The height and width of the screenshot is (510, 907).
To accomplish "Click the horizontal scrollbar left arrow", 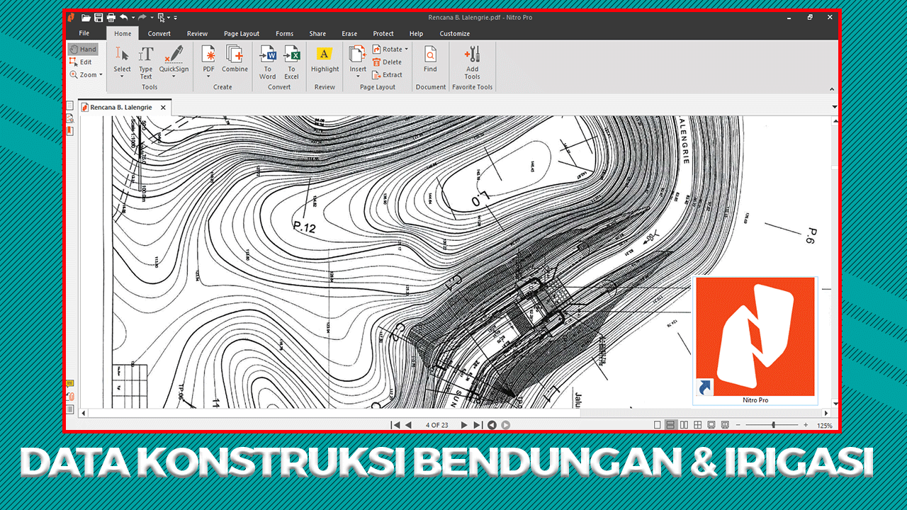I will click(84, 413).
